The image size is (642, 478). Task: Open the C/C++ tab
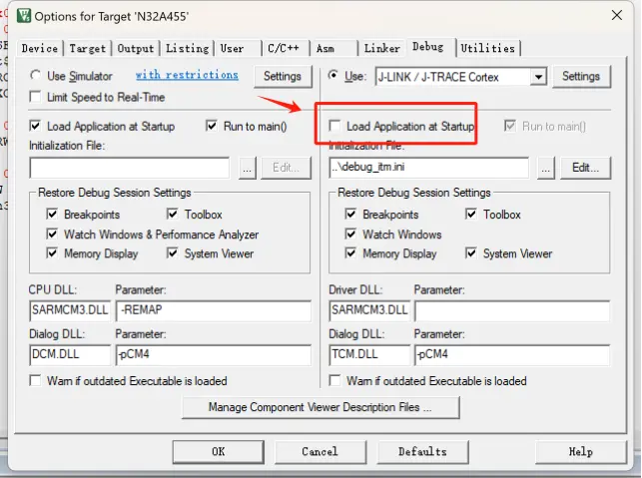(286, 48)
